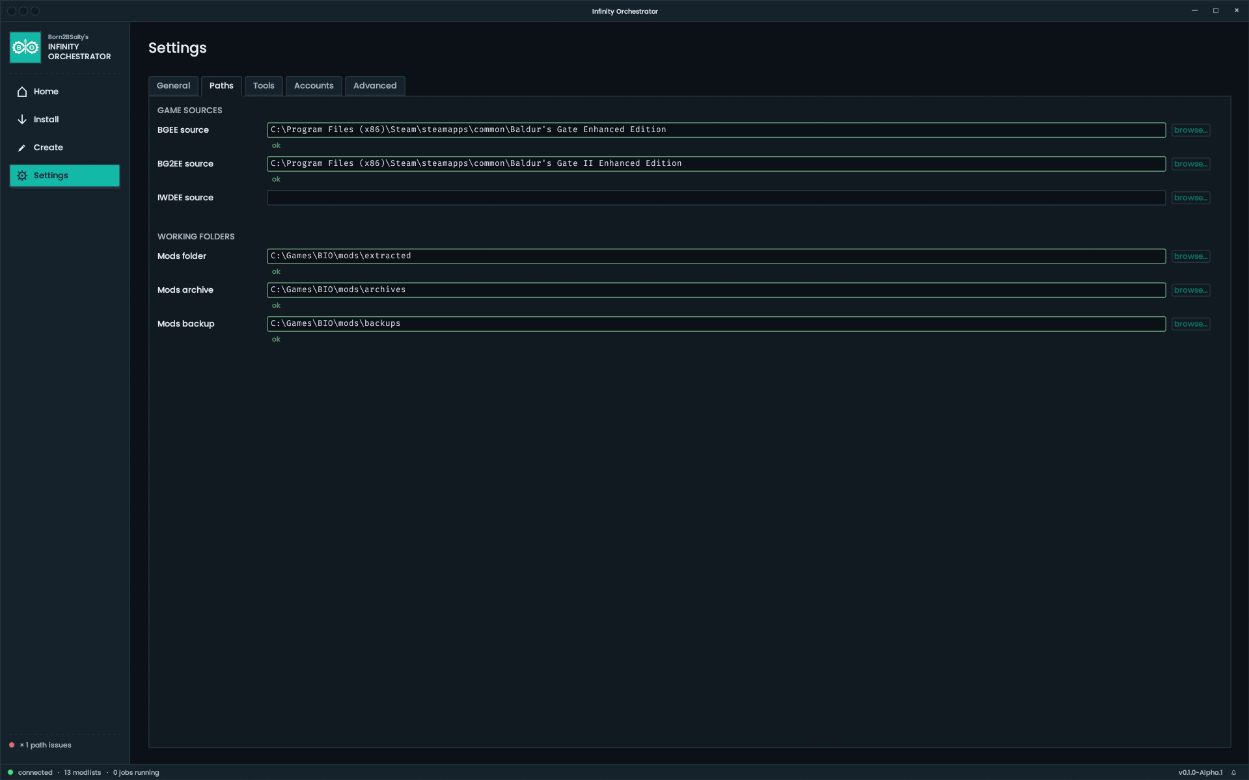Click the Home house icon
The width and height of the screenshot is (1249, 780).
click(22, 92)
